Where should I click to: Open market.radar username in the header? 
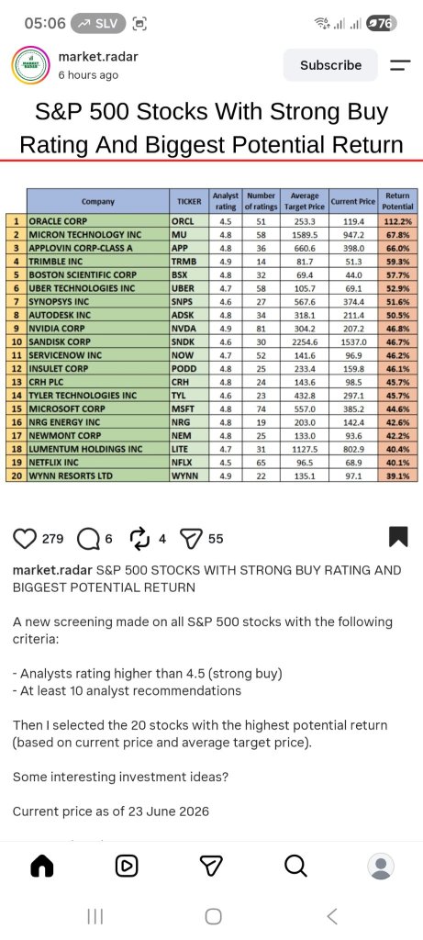(98, 57)
